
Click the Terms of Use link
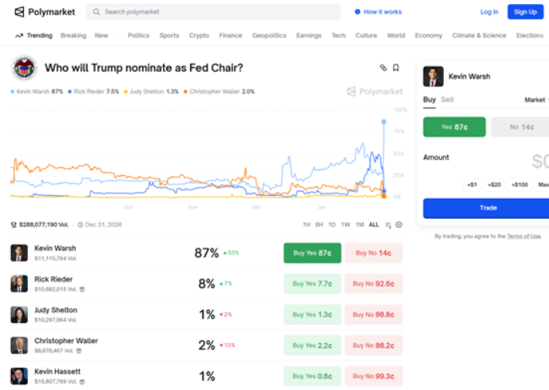(x=524, y=236)
